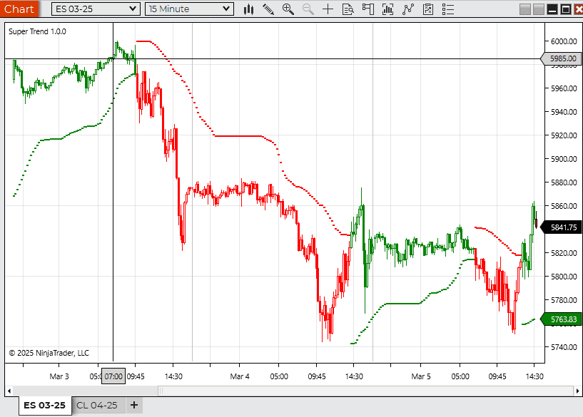Click the green 5763.83 Super Trend label
The width and height of the screenshot is (583, 417).
tap(562, 319)
